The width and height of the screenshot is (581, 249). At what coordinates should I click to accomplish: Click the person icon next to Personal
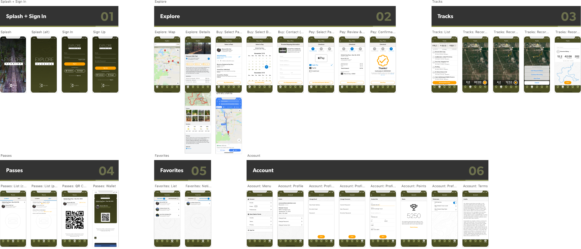(x=248, y=199)
